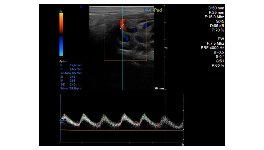Click the 'Auto' label on the spectral trace

pos(62,120)
